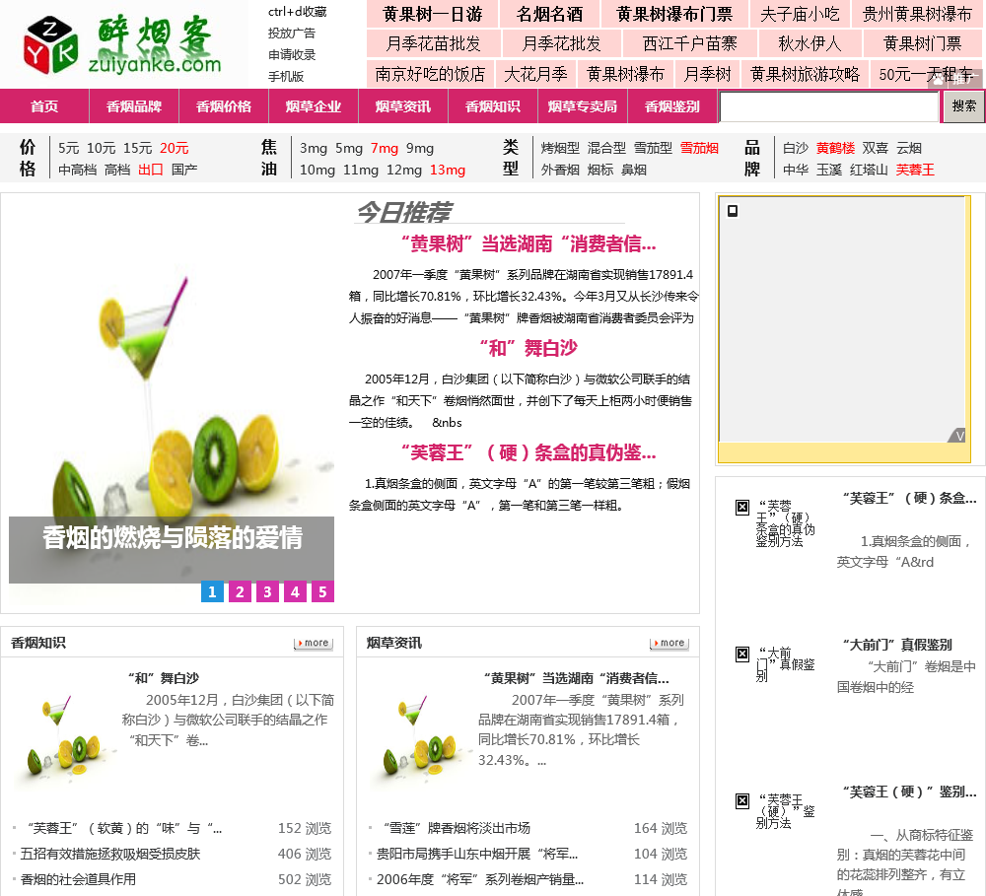This screenshot has width=986, height=896.
Task: Go to 烟草资讯 navigation item
Action: point(403,106)
